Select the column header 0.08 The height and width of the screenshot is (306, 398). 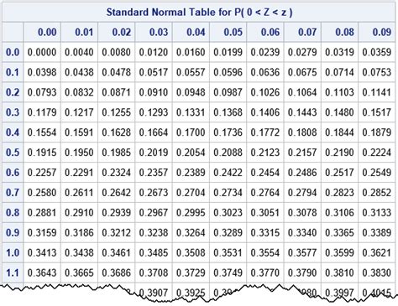click(340, 32)
